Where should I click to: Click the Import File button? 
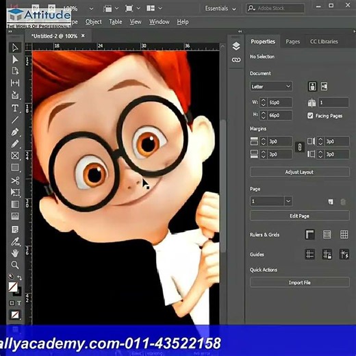300,283
